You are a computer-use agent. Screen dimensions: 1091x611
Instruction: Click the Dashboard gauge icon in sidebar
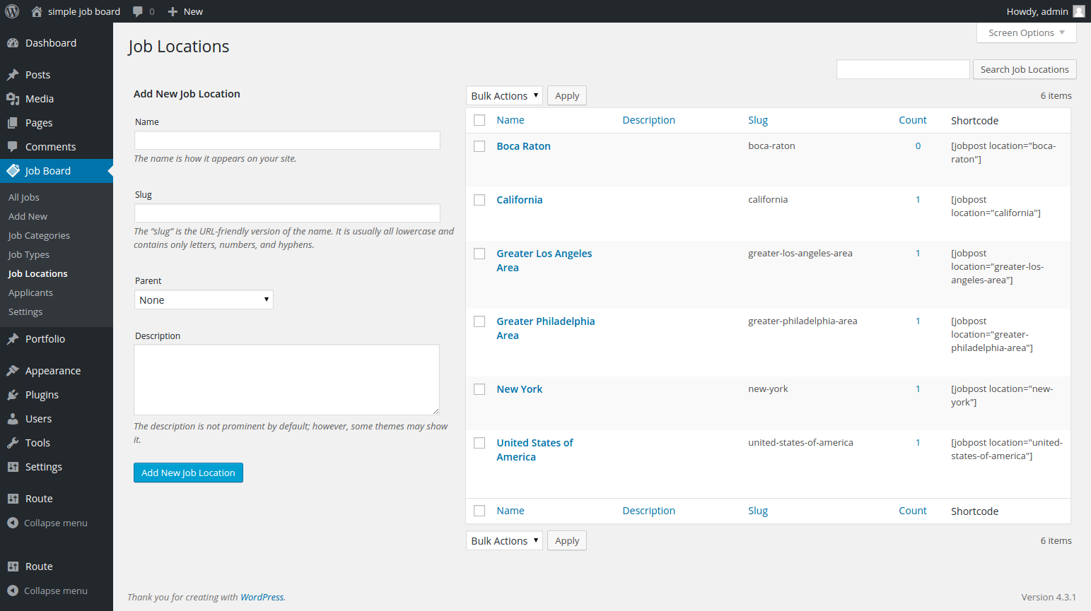pos(13,43)
